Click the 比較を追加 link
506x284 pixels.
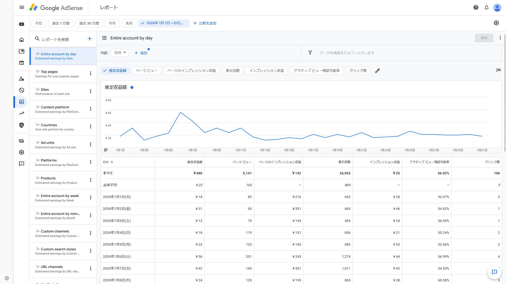click(208, 23)
